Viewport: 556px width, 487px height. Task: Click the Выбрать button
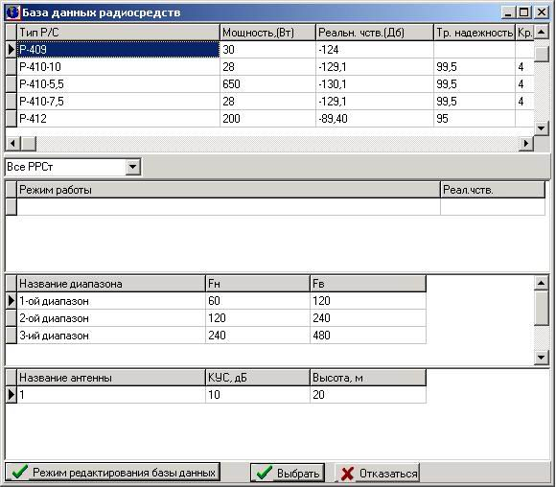pos(288,473)
